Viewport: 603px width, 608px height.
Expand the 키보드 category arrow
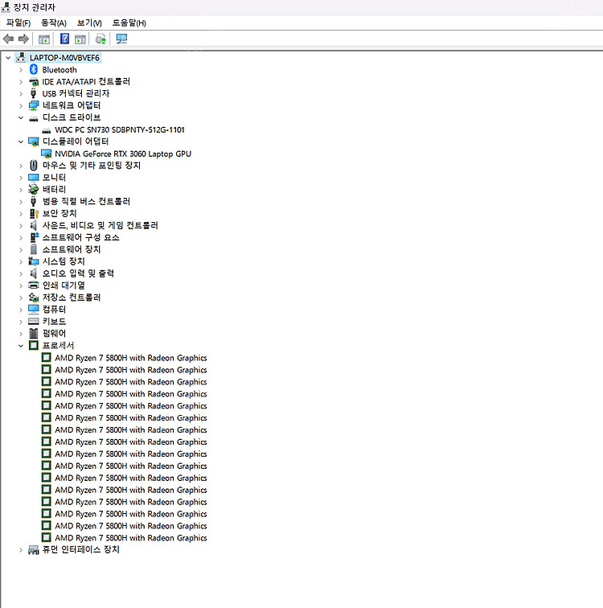[x=21, y=322]
